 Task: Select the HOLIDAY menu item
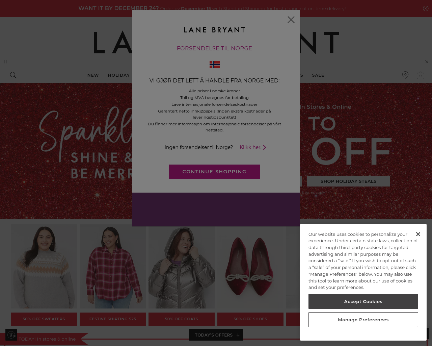click(x=119, y=75)
